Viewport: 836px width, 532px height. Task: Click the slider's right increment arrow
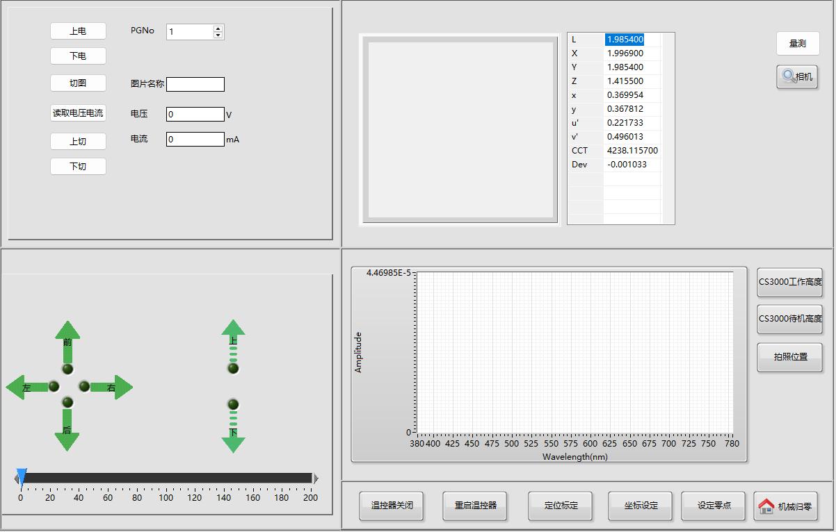click(x=316, y=478)
